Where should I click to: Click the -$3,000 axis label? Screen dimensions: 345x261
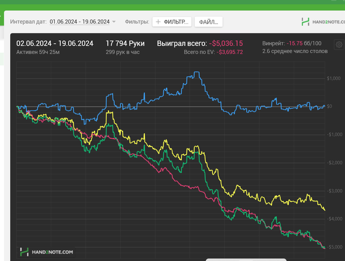[335, 191]
